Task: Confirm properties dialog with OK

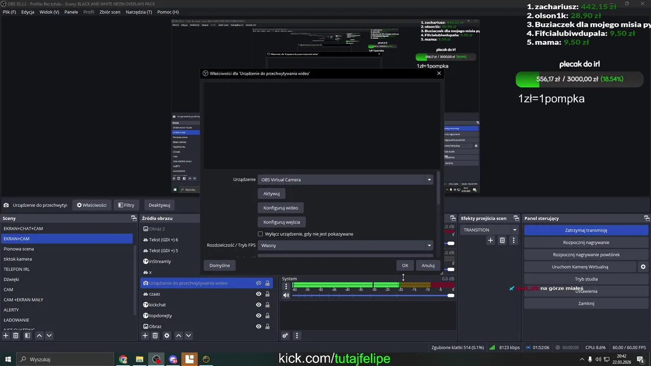Action: pos(405,265)
